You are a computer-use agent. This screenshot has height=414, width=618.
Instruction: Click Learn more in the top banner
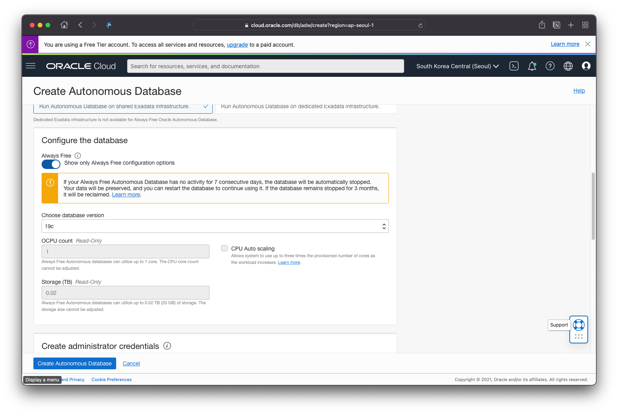(x=565, y=44)
